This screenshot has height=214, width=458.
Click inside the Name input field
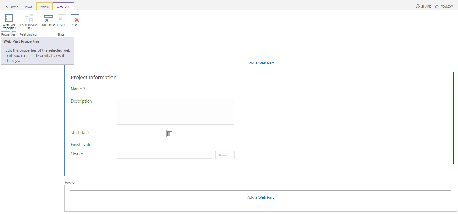172,90
